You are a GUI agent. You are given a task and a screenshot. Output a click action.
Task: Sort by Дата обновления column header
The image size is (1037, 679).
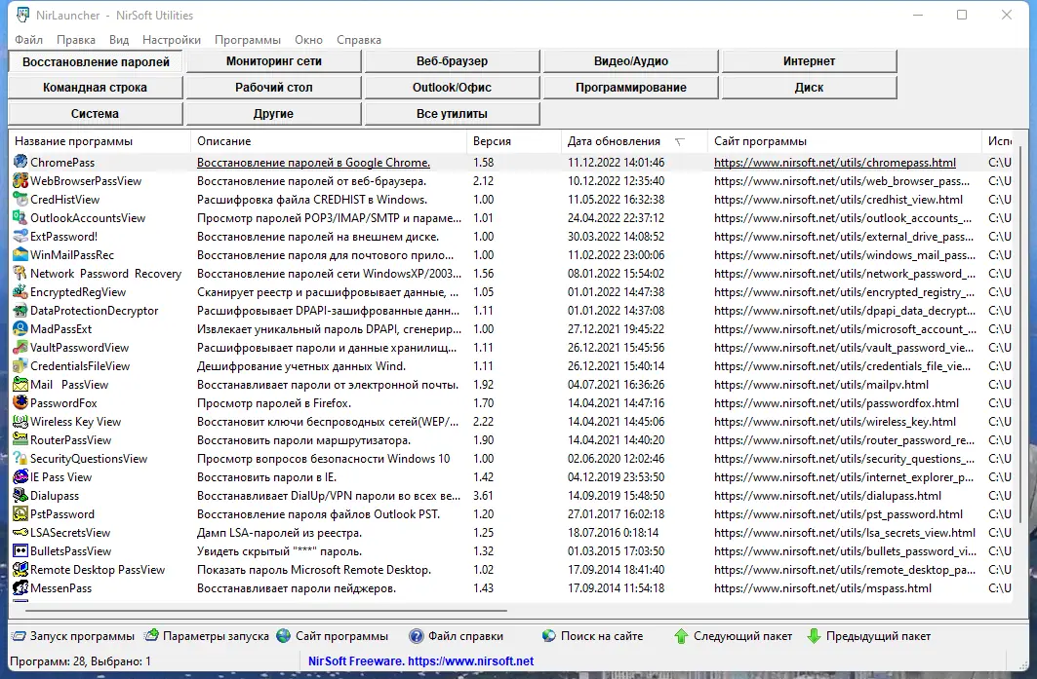pos(634,140)
